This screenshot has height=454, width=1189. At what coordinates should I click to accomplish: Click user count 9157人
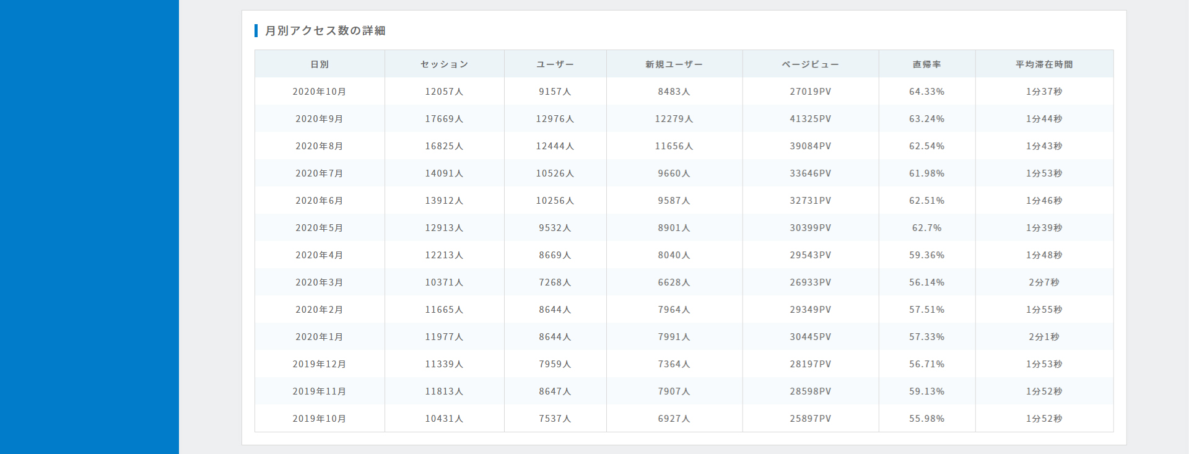click(x=555, y=92)
